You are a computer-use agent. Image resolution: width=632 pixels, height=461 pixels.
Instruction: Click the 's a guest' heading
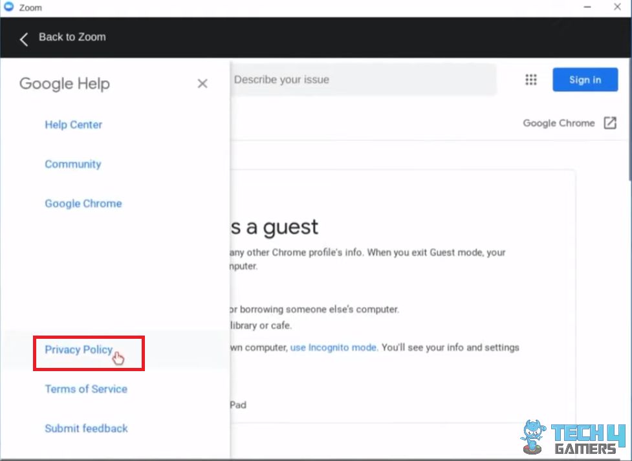274,227
